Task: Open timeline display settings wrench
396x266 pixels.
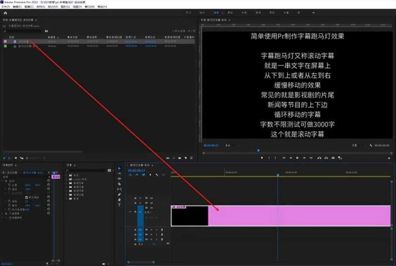Action: [x=157, y=175]
